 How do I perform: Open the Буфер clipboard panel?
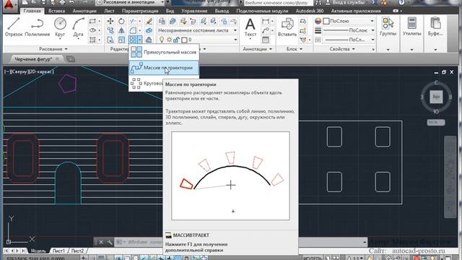click(x=435, y=27)
